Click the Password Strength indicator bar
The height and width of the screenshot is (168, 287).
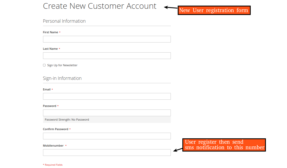coord(107,119)
